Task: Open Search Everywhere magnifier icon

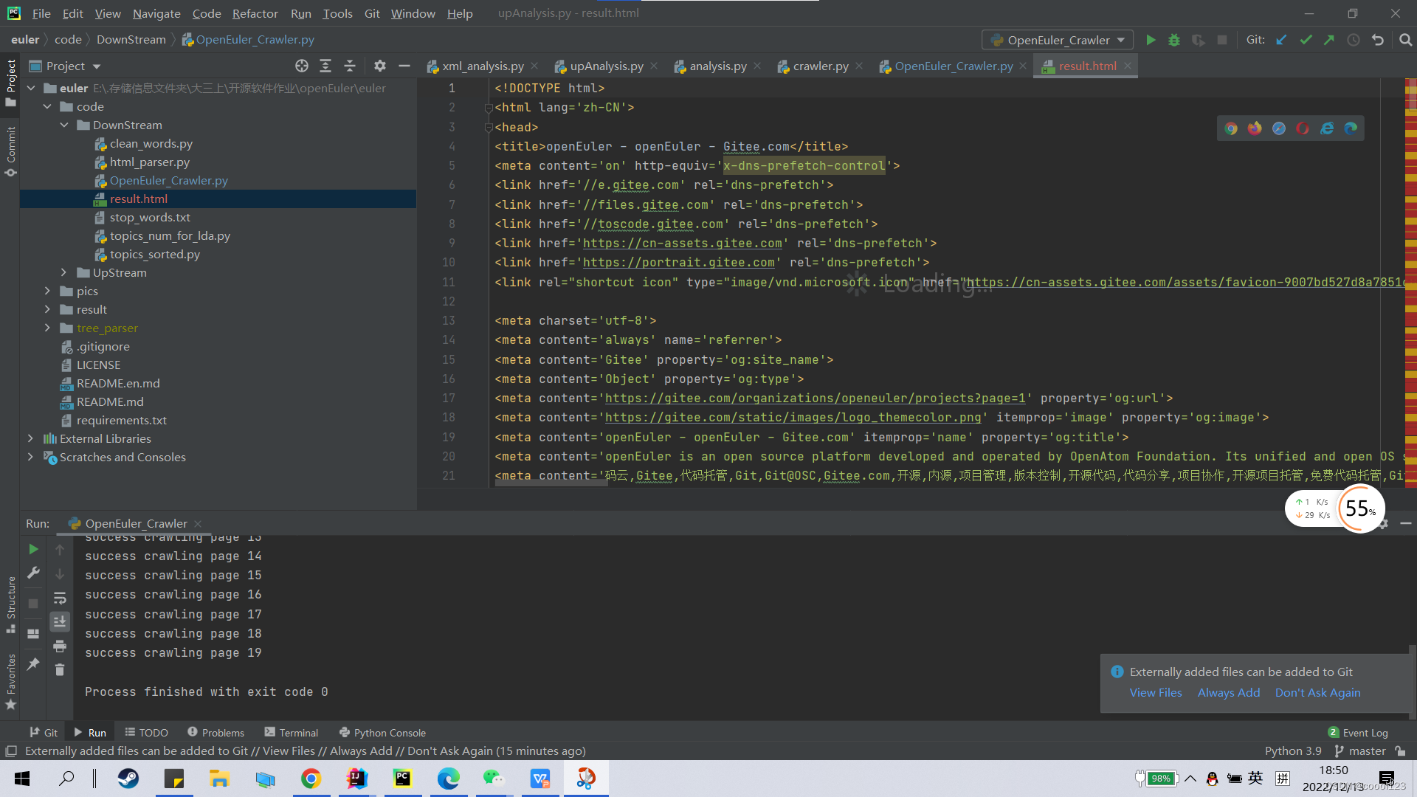Action: tap(1405, 40)
